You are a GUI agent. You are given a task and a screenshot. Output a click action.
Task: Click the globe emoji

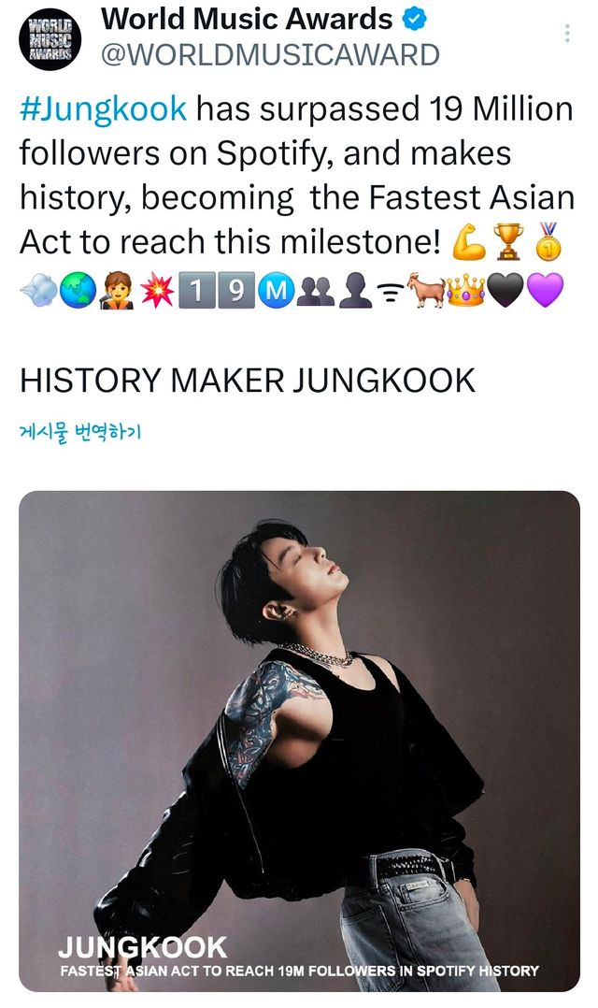(x=78, y=293)
